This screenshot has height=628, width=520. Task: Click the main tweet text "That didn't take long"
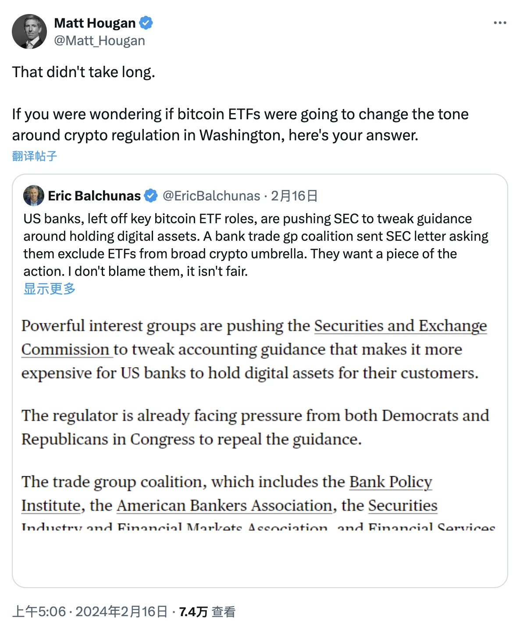pos(84,72)
